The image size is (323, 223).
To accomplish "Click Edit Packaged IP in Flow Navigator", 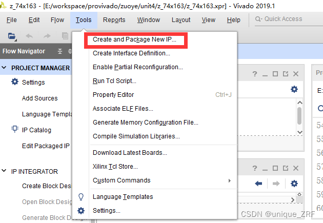I will click(x=46, y=146).
